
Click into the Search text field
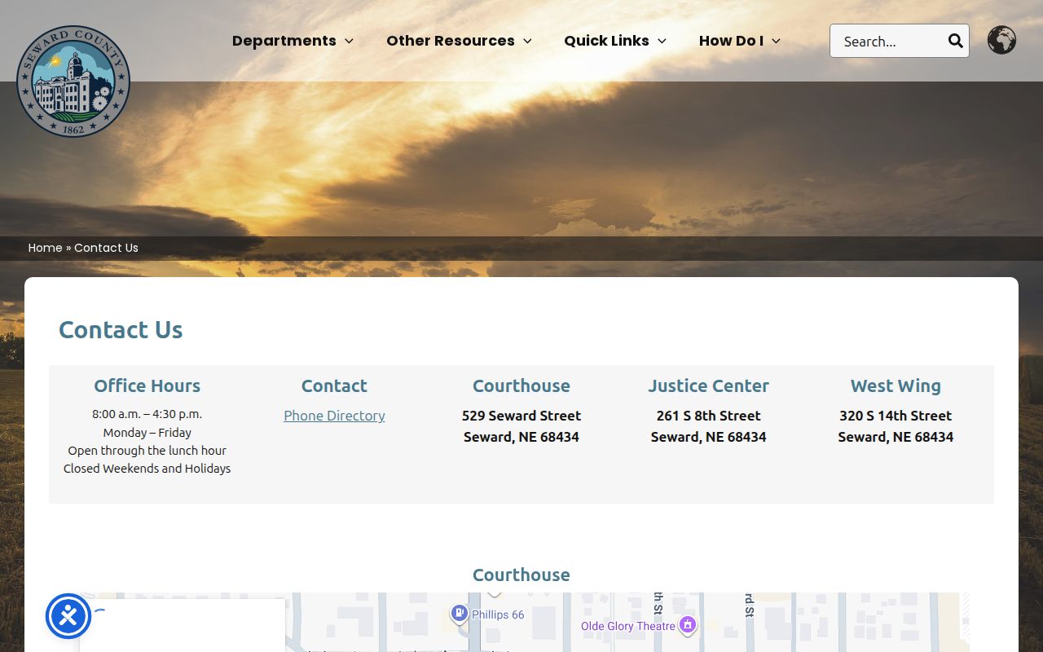888,41
